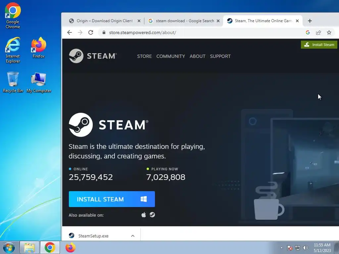Close the Steam tab
The image size is (339, 254).
pos(297,21)
